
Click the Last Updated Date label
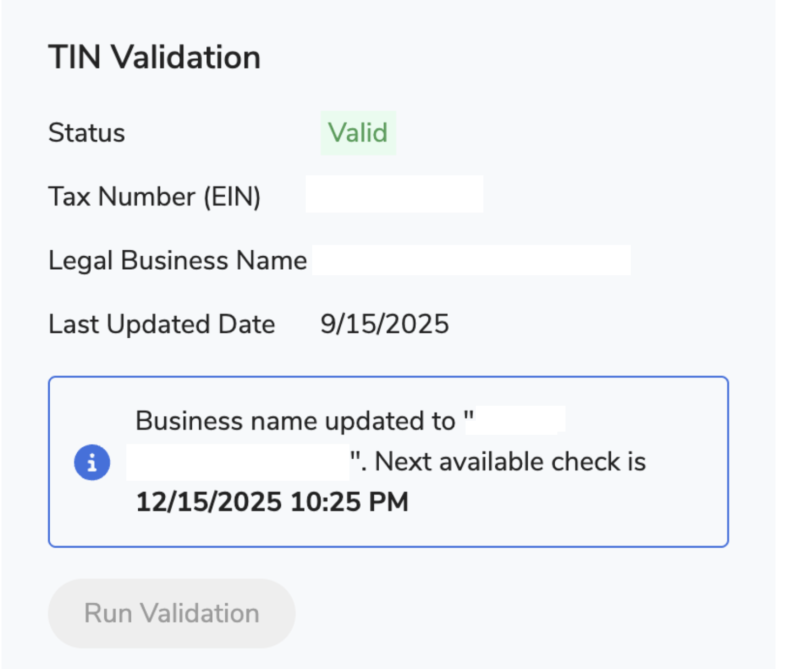point(161,324)
